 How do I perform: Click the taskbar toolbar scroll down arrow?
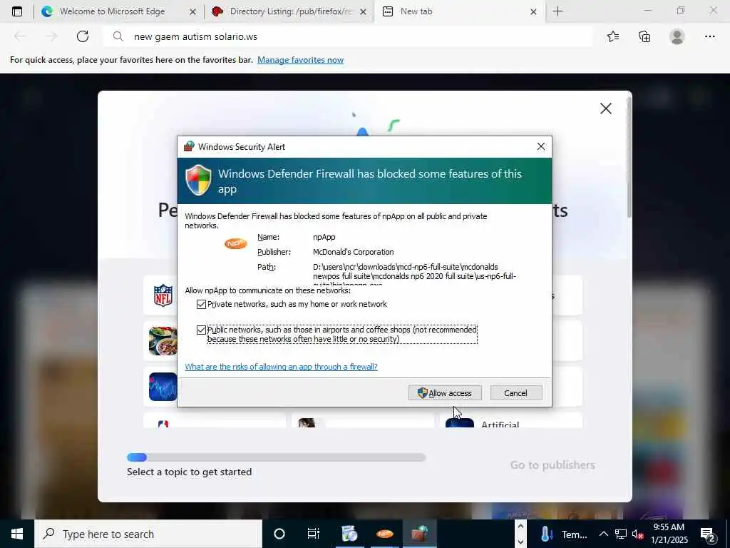(520, 542)
